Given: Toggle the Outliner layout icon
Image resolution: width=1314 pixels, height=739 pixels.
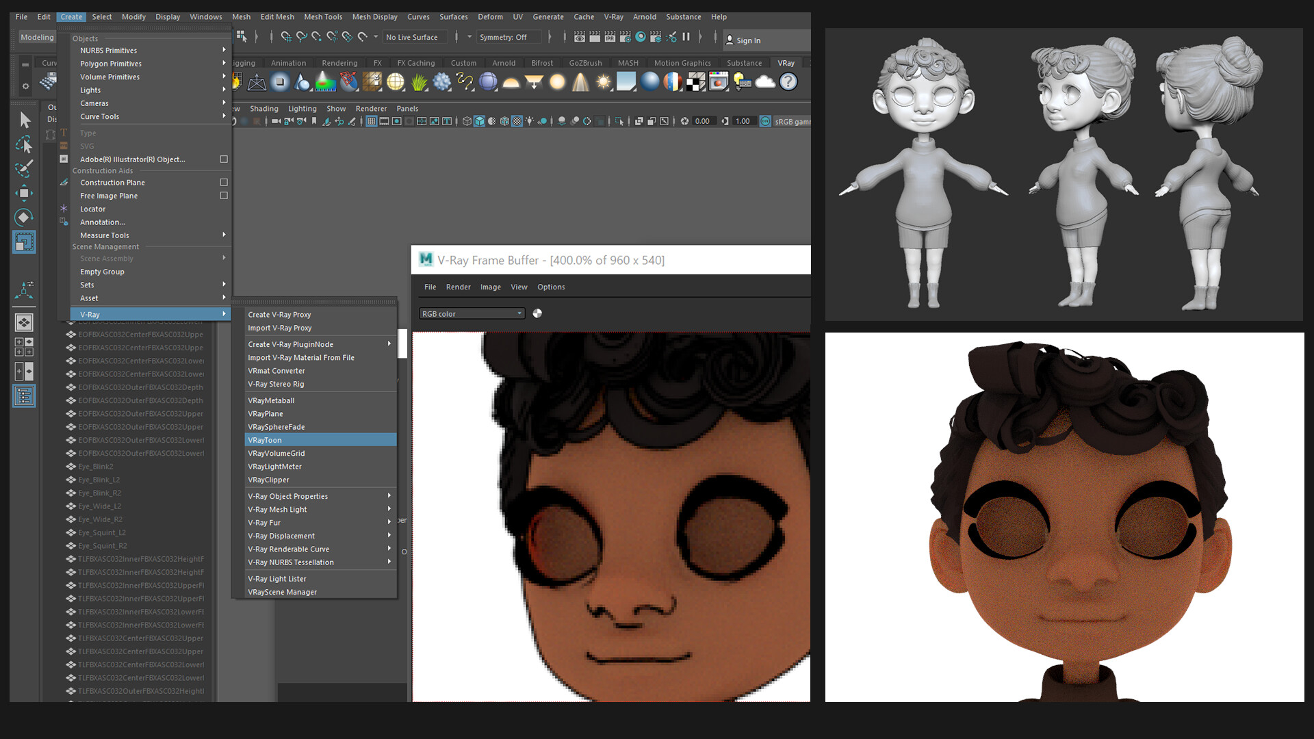Looking at the screenshot, I should tap(24, 396).
